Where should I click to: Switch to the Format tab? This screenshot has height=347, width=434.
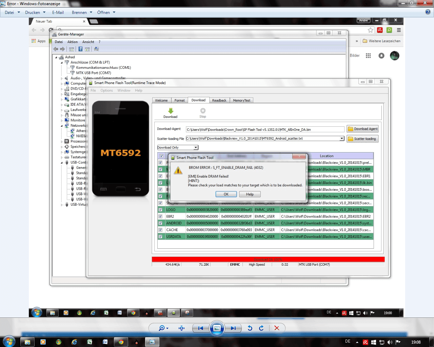tap(180, 100)
